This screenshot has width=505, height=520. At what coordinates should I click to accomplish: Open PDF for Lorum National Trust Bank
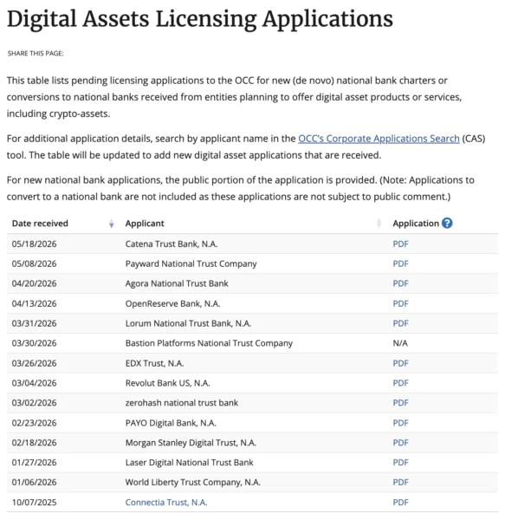[400, 323]
